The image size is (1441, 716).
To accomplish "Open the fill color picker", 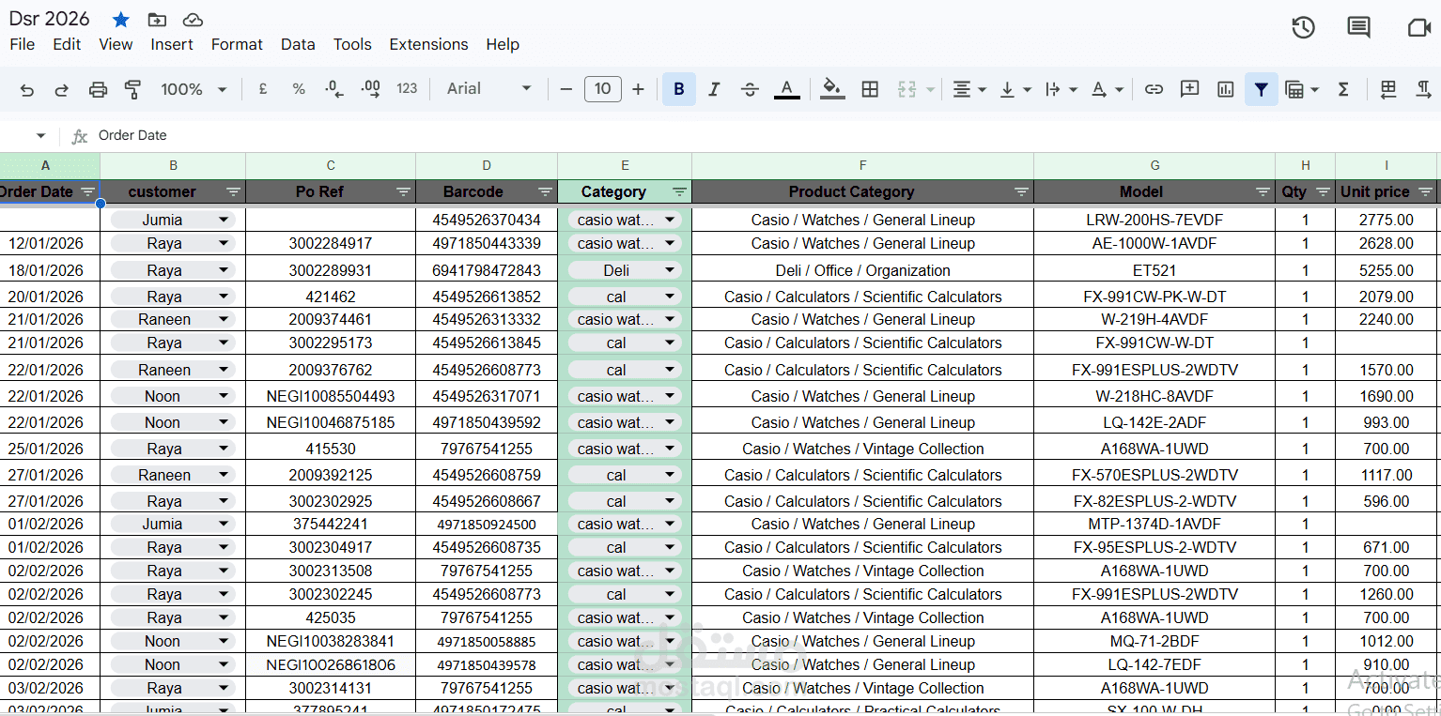I will (x=832, y=89).
